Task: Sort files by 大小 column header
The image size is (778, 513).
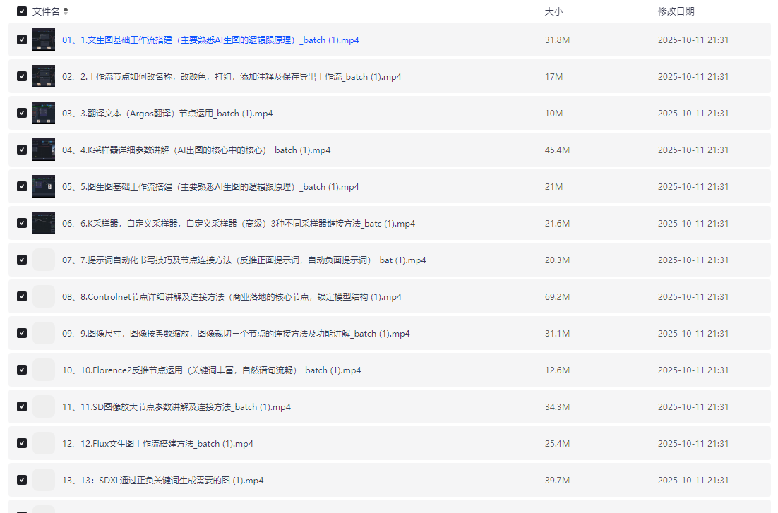Action: pos(553,11)
